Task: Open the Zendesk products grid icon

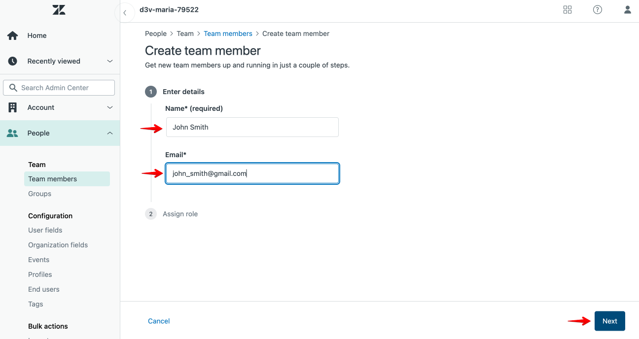Action: click(568, 10)
